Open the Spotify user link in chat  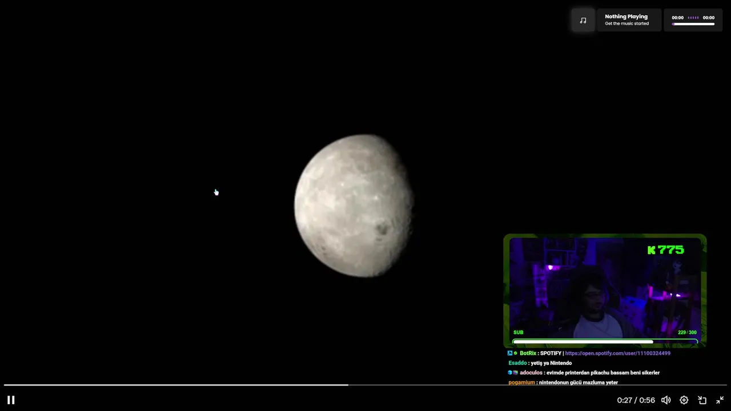click(x=617, y=353)
